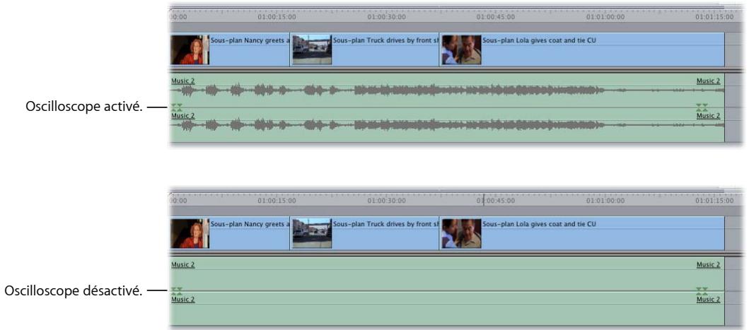Click ruler at 01:01:00:00 in waveform-enabled timeline
Viewport: 749px width, 330px height.
pyautogui.click(x=605, y=17)
